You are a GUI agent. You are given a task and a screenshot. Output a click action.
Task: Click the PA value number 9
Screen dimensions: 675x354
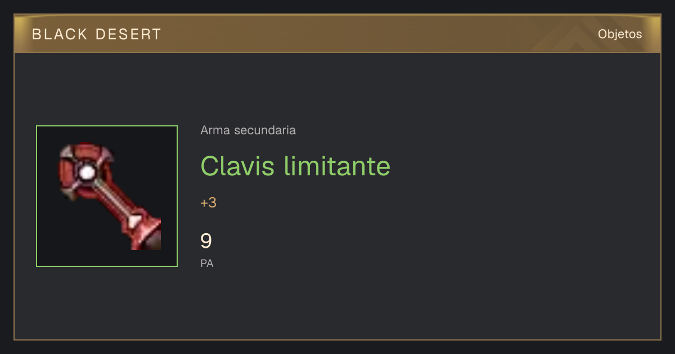[206, 241]
